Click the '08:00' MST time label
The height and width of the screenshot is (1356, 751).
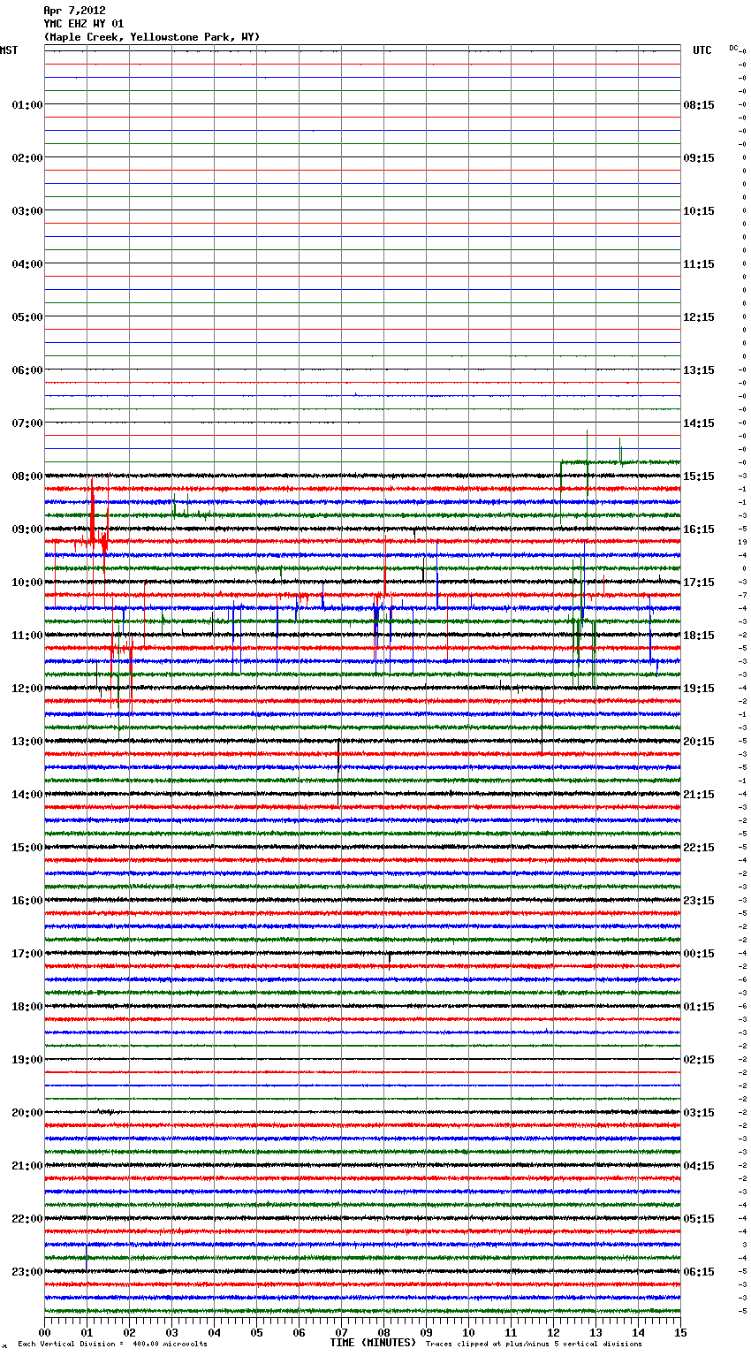27,476
